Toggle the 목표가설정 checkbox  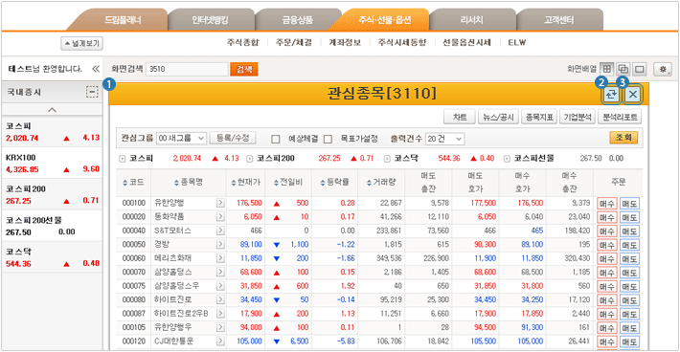[x=328, y=139]
